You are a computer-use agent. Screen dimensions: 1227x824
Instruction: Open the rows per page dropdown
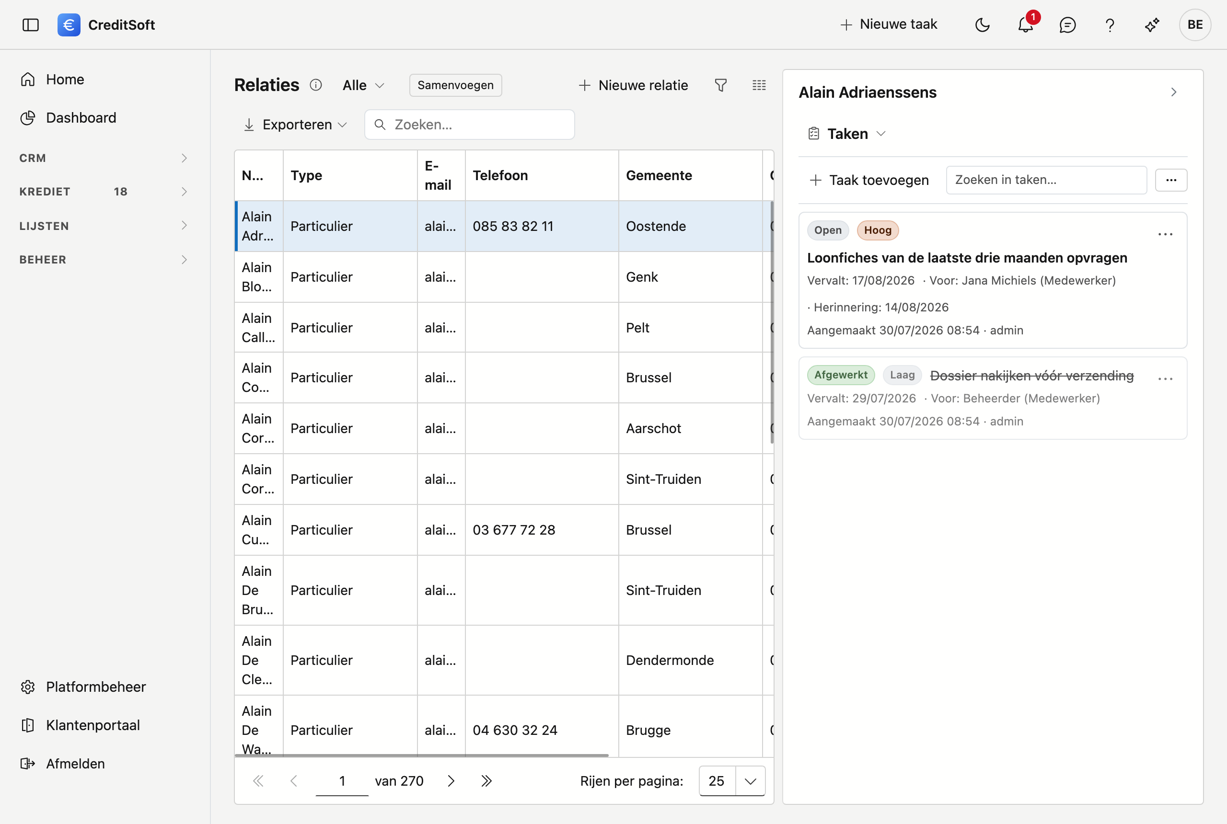click(x=732, y=781)
